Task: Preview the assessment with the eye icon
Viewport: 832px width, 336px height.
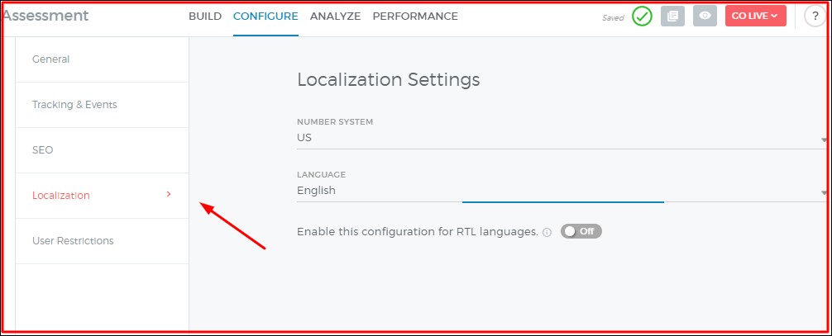Action: pos(705,17)
